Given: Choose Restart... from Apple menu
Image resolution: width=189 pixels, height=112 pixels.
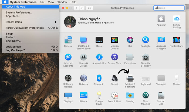Looking at the screenshot, I should (x=31, y=37).
